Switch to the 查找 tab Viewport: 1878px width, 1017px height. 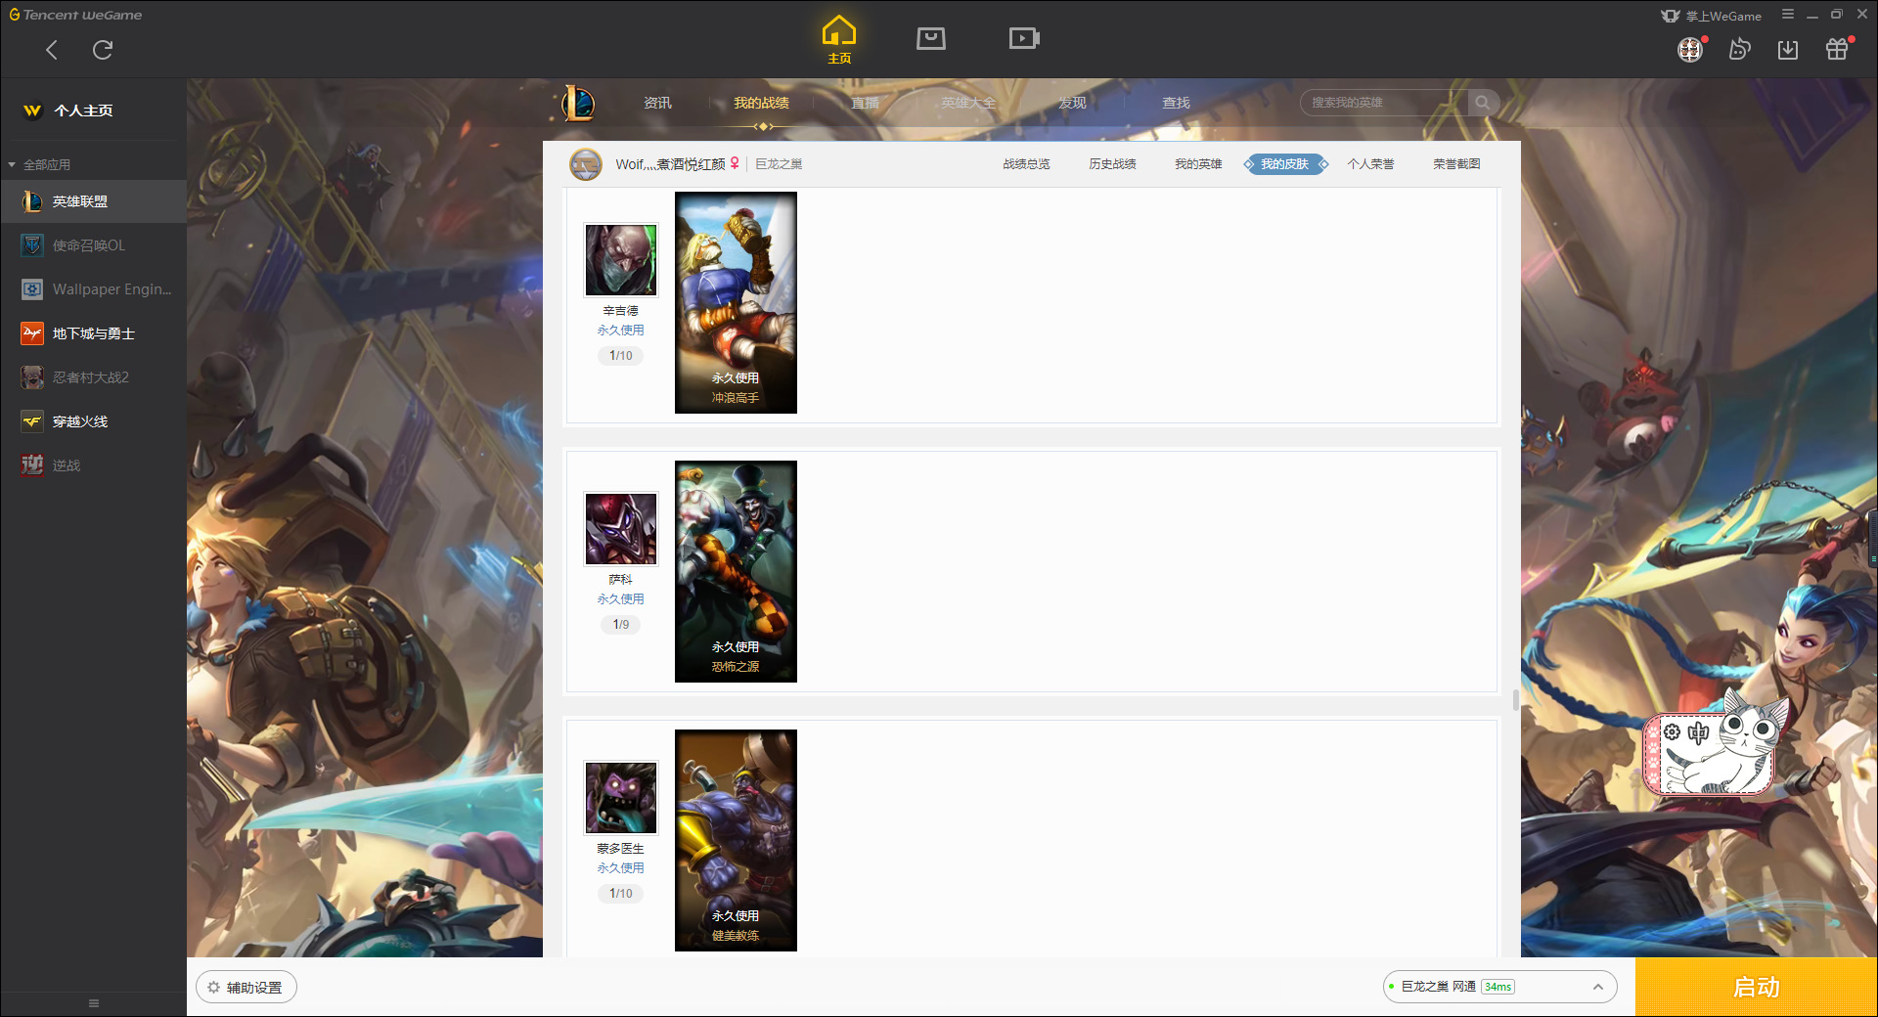pyautogui.click(x=1176, y=103)
